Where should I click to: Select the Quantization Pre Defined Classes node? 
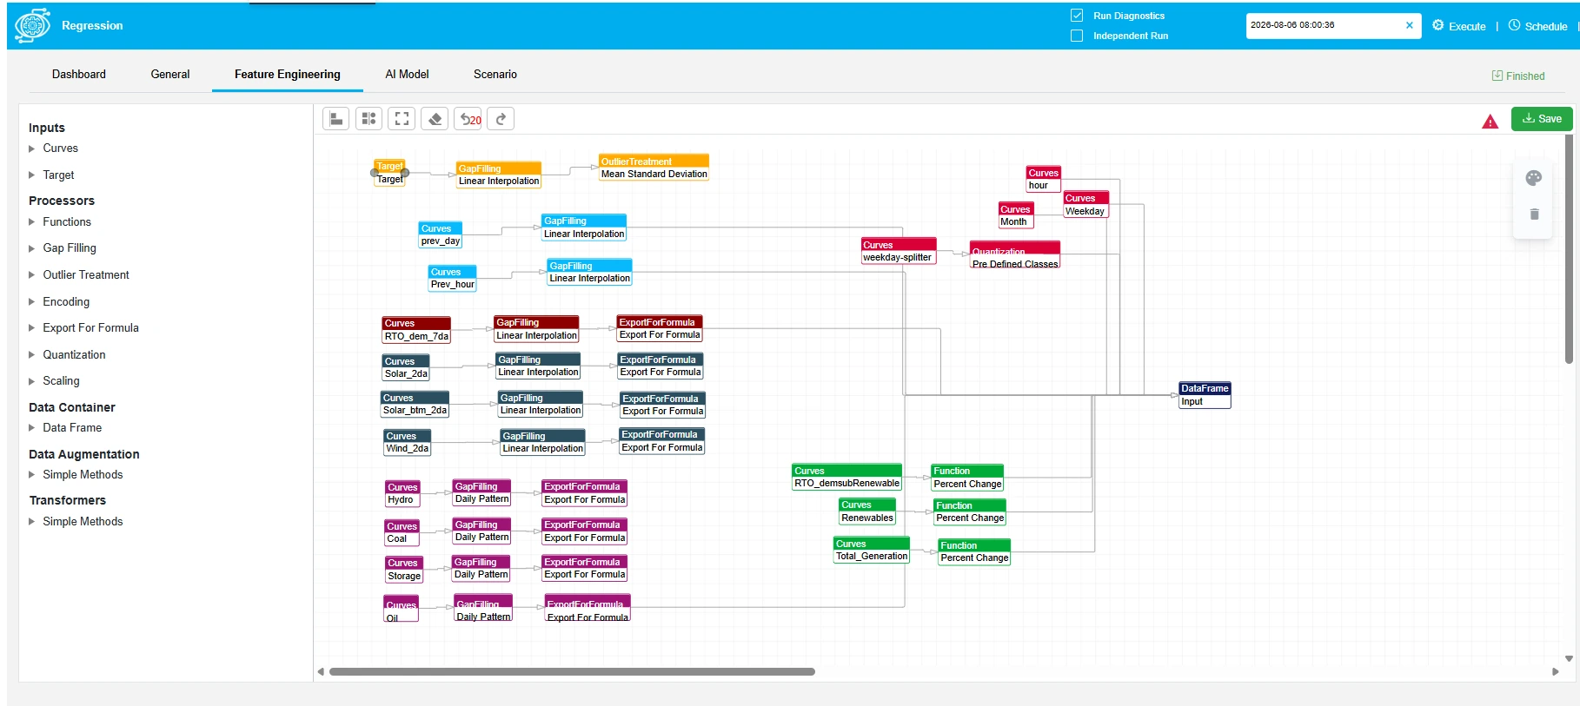tap(1015, 255)
